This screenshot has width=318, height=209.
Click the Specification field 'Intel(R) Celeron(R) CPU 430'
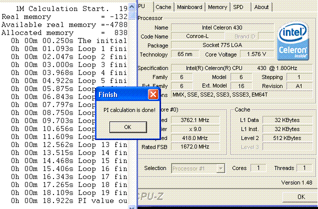[241, 68]
